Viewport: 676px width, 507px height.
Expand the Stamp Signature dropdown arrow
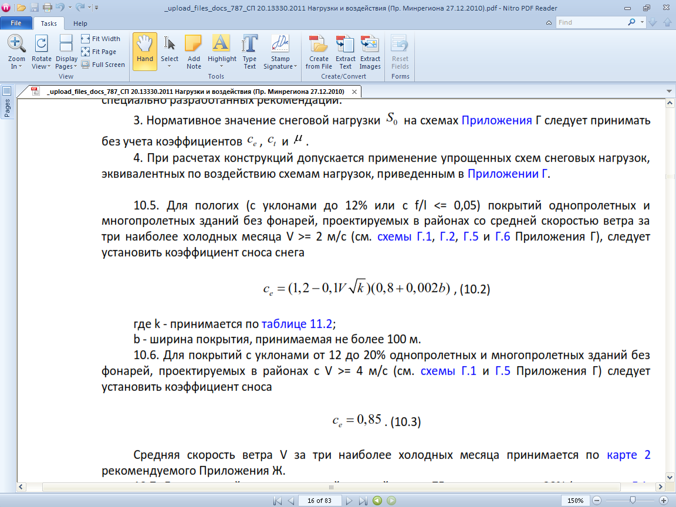(296, 66)
